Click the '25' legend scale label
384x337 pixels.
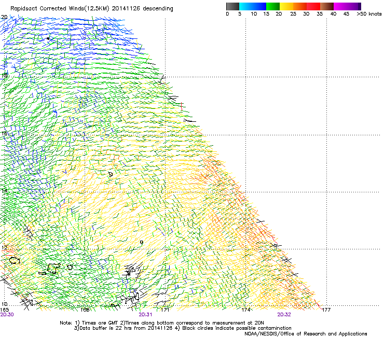click(x=293, y=14)
